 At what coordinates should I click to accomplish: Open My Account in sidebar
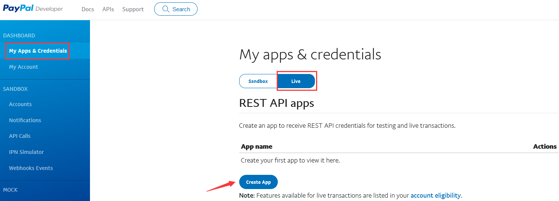pos(24,67)
